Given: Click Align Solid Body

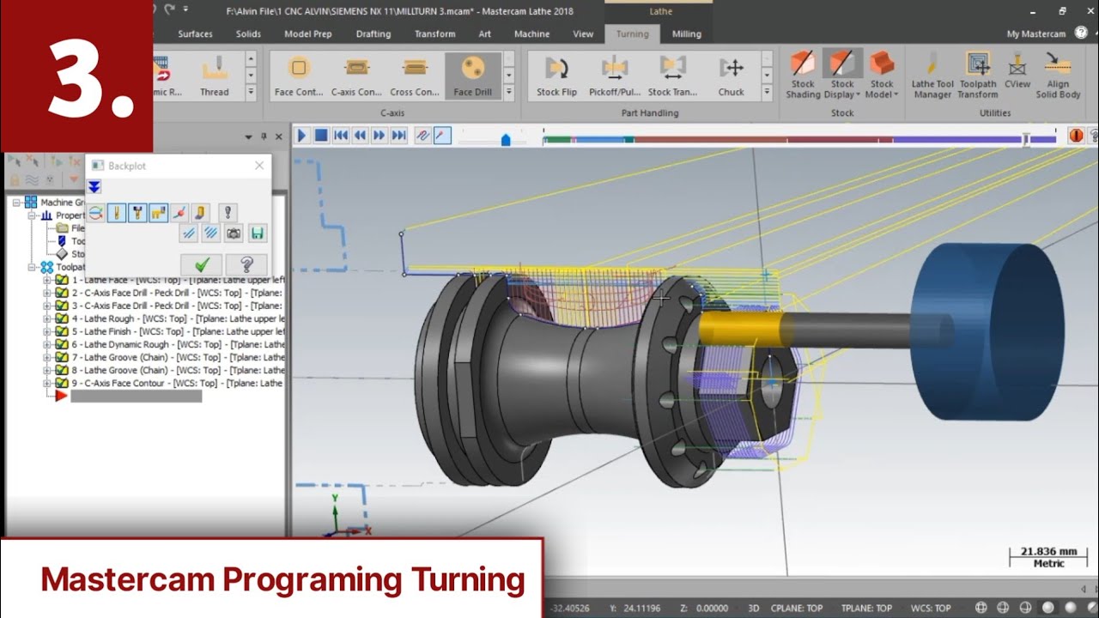Looking at the screenshot, I should pyautogui.click(x=1058, y=76).
